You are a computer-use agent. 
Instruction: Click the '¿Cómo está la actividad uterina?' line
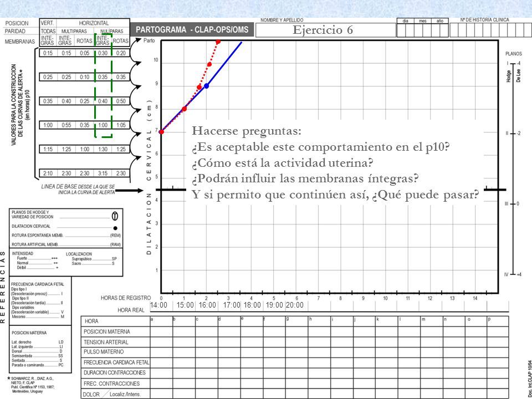click(282, 163)
